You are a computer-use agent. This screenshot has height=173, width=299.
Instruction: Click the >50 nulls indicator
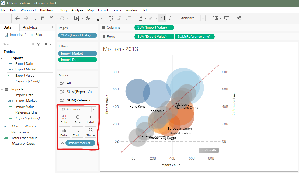[x=208, y=150]
